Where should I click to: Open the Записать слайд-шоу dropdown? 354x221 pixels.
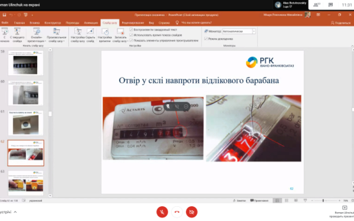(x=120, y=35)
